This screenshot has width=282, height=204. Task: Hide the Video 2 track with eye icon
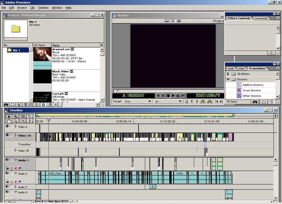point(7,127)
